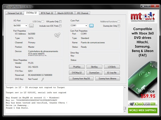Enable Additional functions checkbox
Image resolution: width=161 pixels, height=120 pixels.
tap(119, 22)
